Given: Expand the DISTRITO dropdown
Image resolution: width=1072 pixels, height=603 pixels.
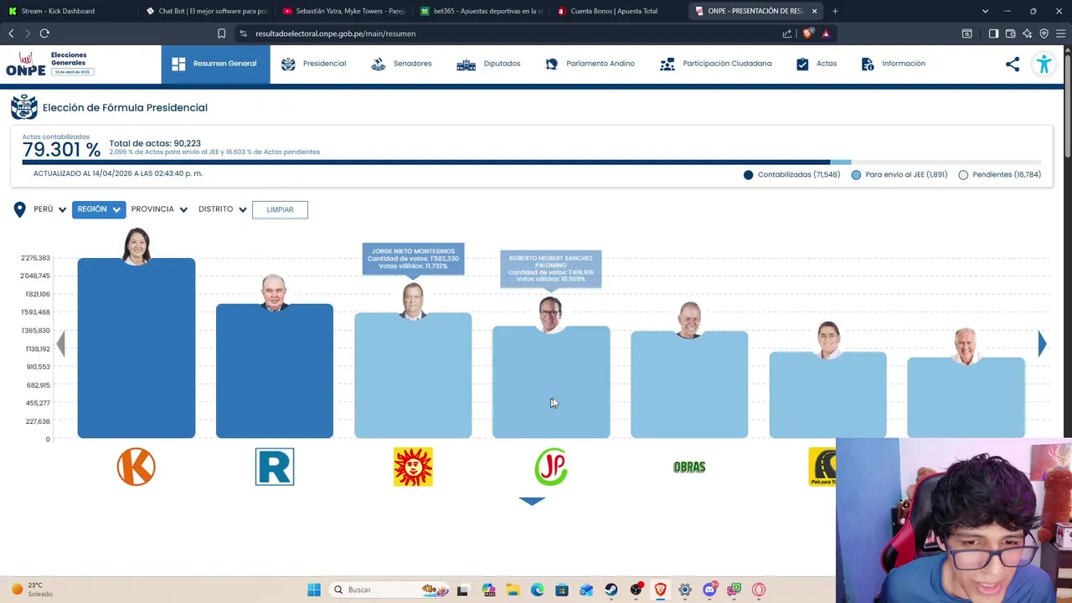Looking at the screenshot, I should tap(223, 209).
